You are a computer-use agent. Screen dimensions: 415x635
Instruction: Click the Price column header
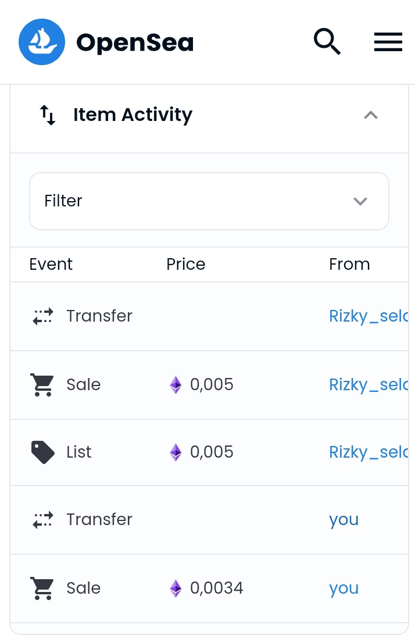185,264
